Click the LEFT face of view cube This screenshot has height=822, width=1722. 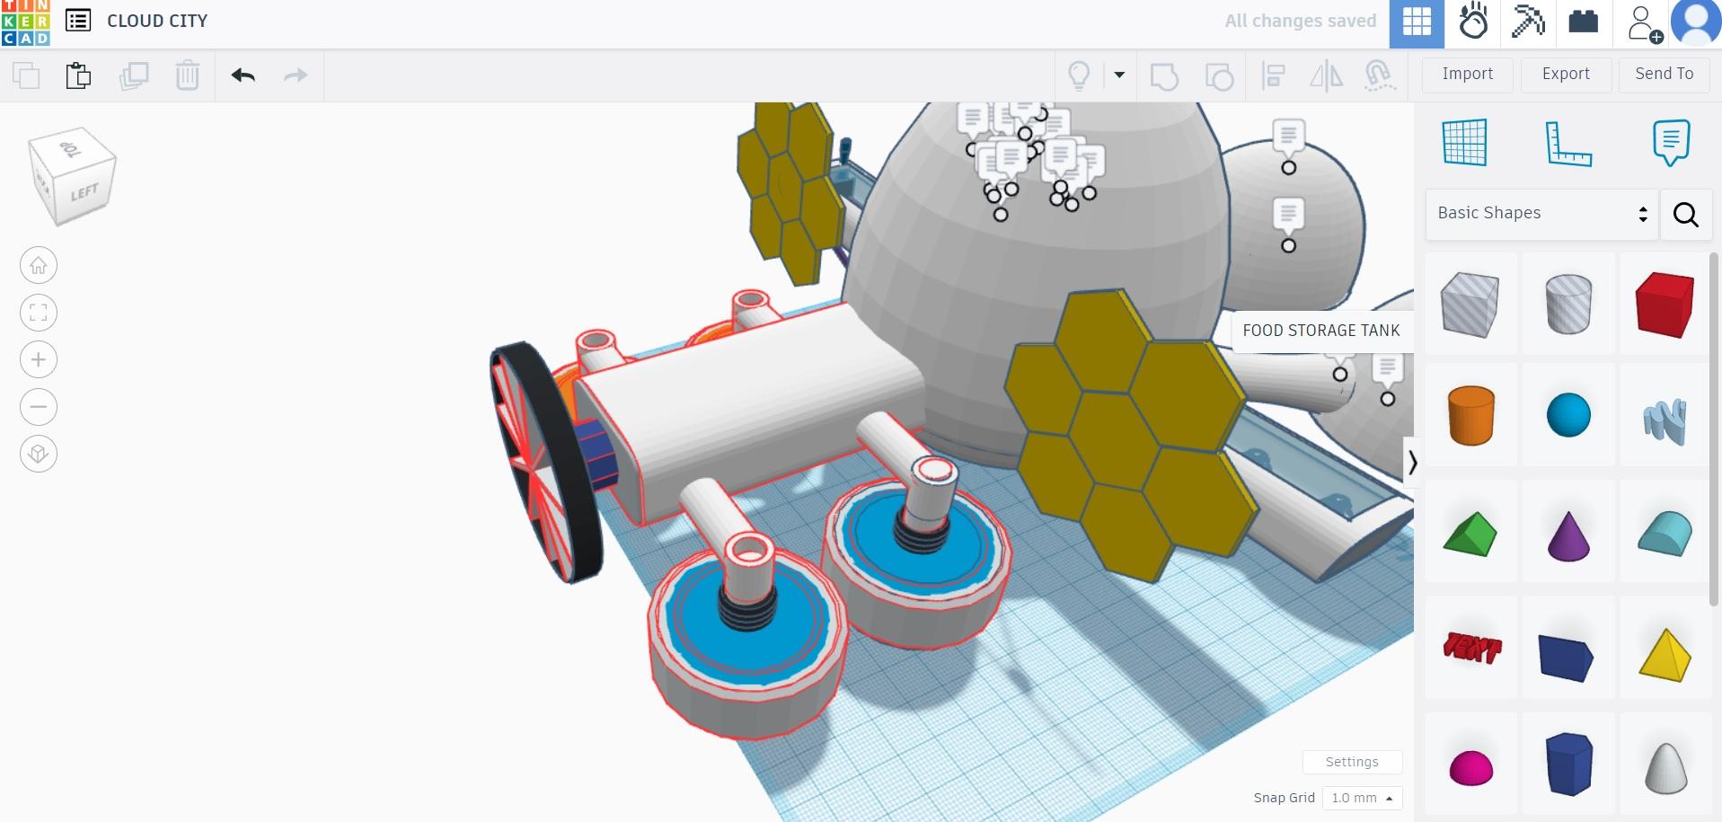click(x=84, y=192)
